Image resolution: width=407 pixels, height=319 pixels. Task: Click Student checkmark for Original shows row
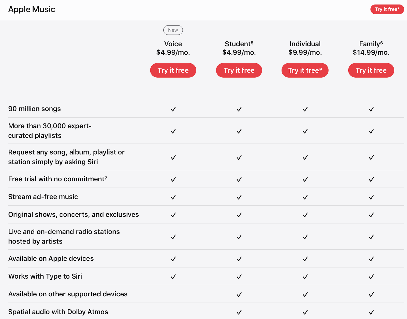click(x=239, y=215)
